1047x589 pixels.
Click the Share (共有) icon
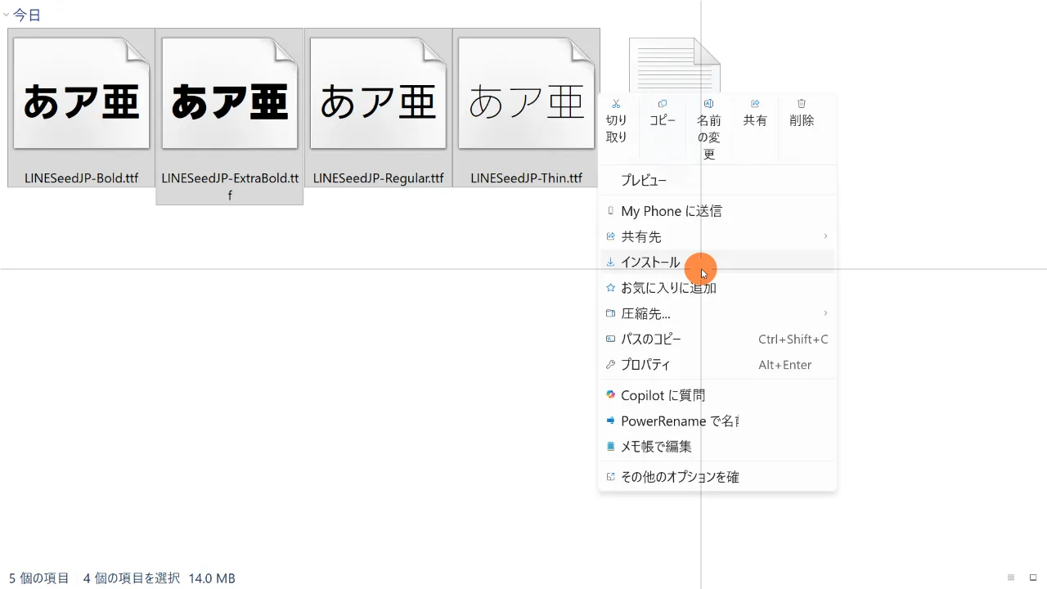[x=755, y=104]
